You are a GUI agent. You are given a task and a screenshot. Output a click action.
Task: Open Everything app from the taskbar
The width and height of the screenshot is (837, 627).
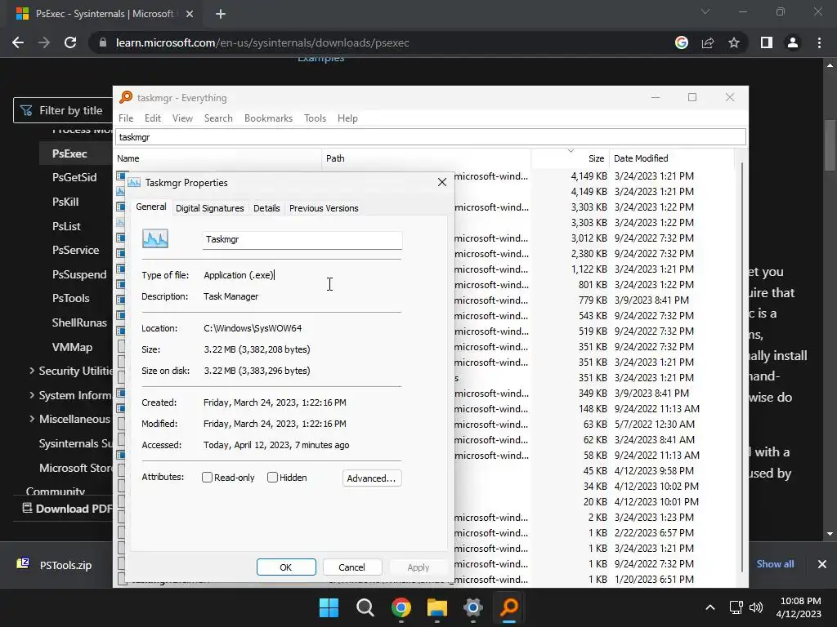pos(508,607)
